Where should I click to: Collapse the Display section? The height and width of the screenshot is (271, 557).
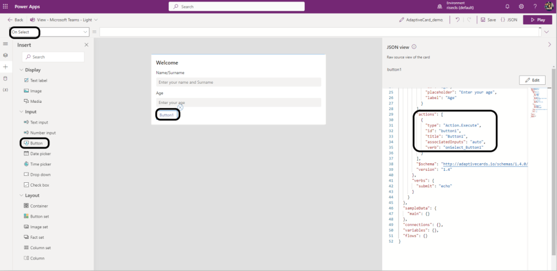pyautogui.click(x=22, y=70)
